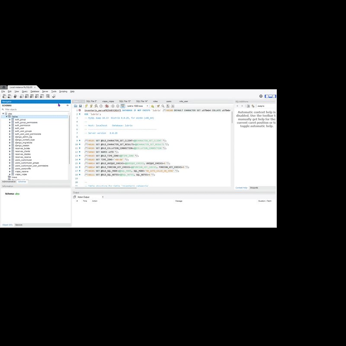This screenshot has height=346, width=346.
Task: Commit transaction icon in editor toolbar
Action: [x=113, y=106]
